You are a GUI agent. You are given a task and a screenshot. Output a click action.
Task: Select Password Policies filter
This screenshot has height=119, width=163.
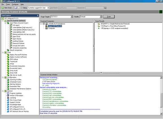18,43
